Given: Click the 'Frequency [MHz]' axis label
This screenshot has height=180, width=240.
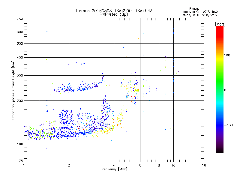Looking at the screenshot, I should coord(114,169).
